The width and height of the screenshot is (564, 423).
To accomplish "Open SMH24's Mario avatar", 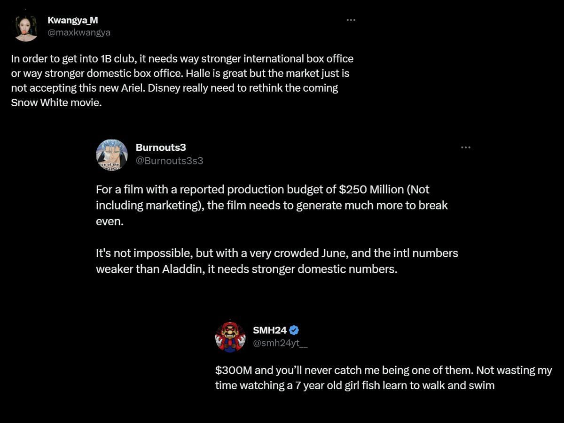I will pyautogui.click(x=230, y=337).
